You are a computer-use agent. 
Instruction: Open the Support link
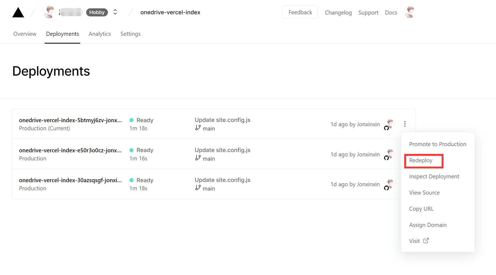[368, 13]
